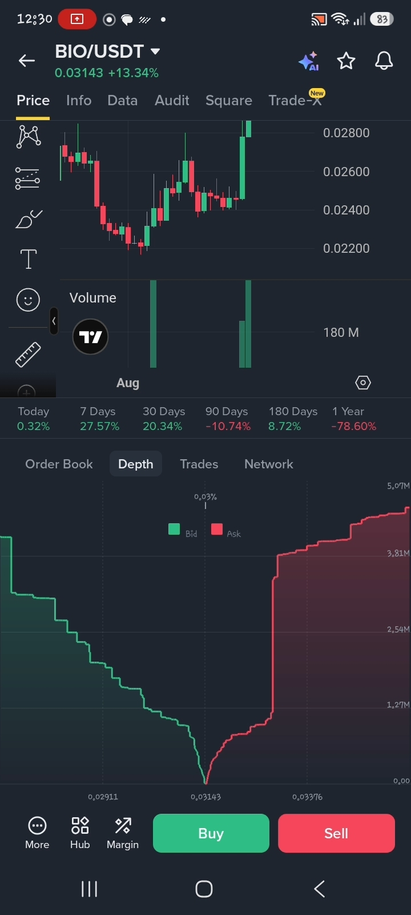Select the Today 0.32% performance period
This screenshot has width=411, height=915.
tap(33, 419)
